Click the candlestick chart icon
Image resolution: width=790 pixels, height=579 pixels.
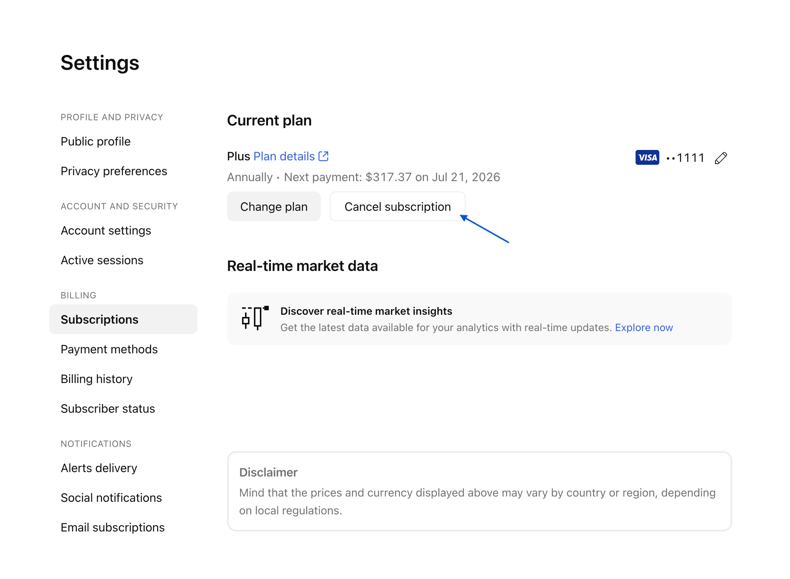[255, 318]
